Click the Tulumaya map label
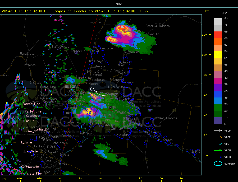 pyautogui.click(x=99, y=66)
